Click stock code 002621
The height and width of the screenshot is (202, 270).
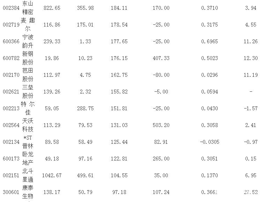click(x=10, y=91)
